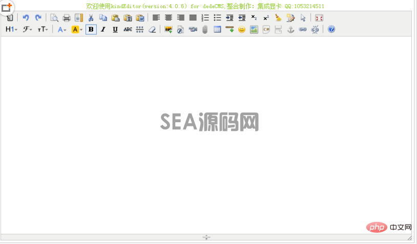417x244 pixels.
Task: Open the text color picker
Action: pos(61,30)
